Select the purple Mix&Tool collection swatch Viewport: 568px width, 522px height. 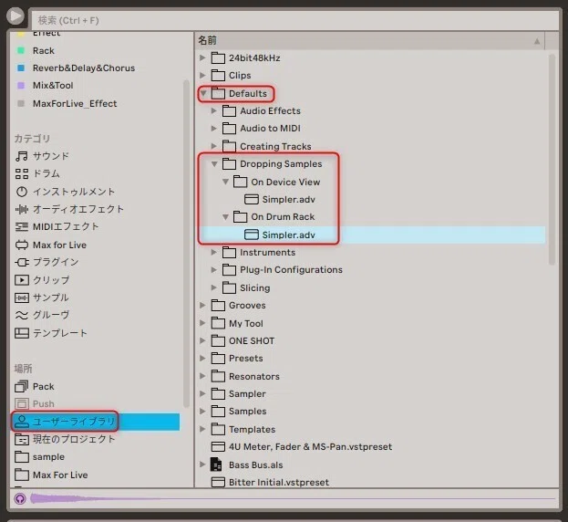pyautogui.click(x=21, y=85)
